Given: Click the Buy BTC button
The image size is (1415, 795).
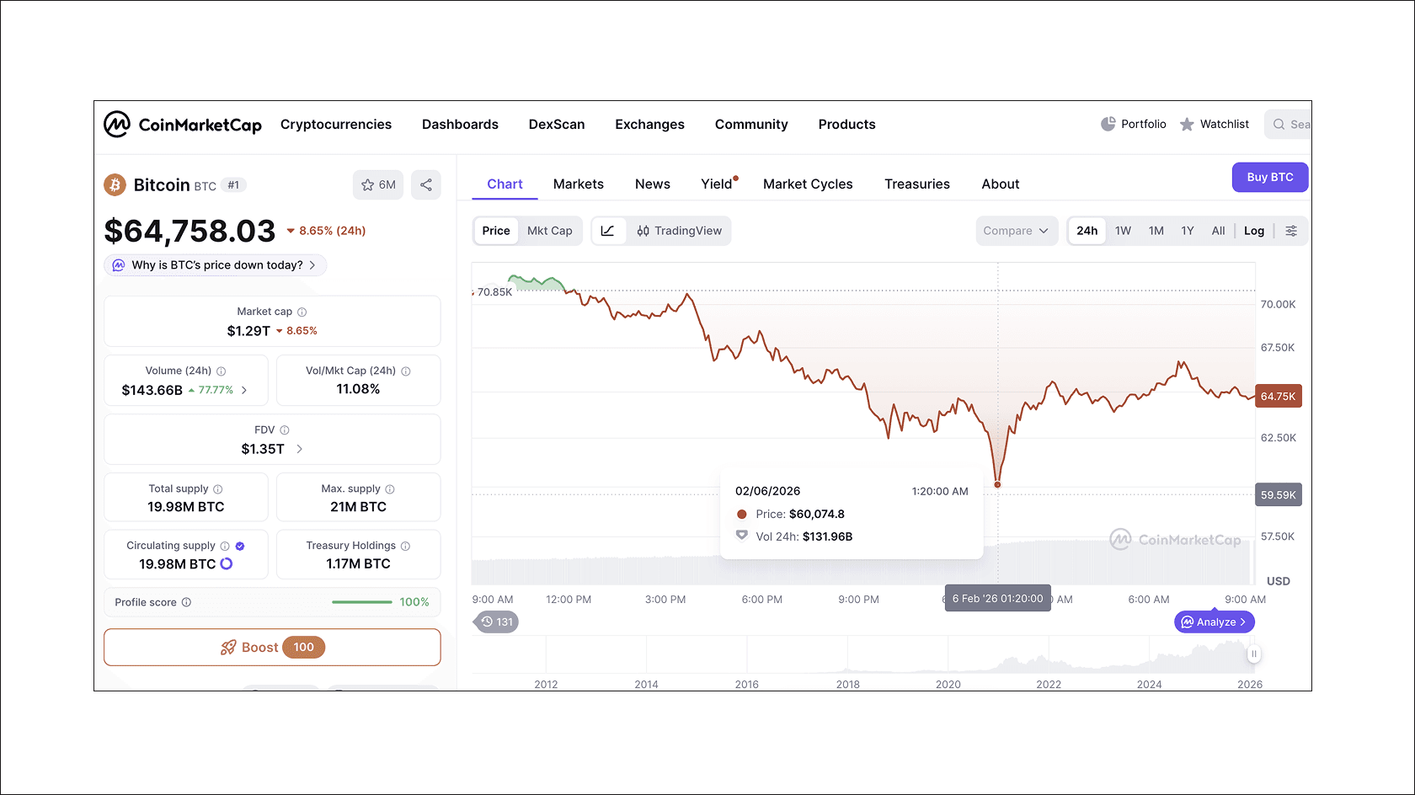Looking at the screenshot, I should click(1269, 177).
